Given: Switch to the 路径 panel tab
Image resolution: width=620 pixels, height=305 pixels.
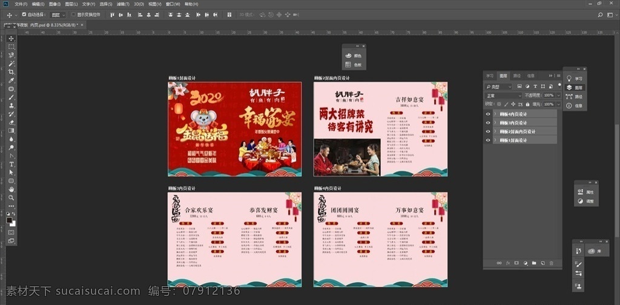Looking at the screenshot, I should 517,76.
